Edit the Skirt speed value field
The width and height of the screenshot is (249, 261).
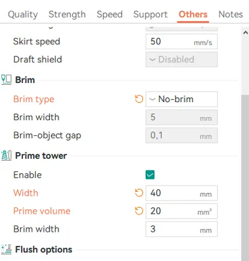(182, 42)
